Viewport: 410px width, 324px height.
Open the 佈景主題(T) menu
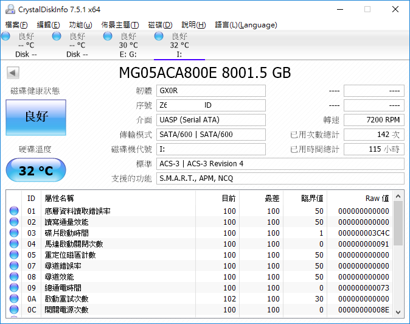click(x=120, y=25)
